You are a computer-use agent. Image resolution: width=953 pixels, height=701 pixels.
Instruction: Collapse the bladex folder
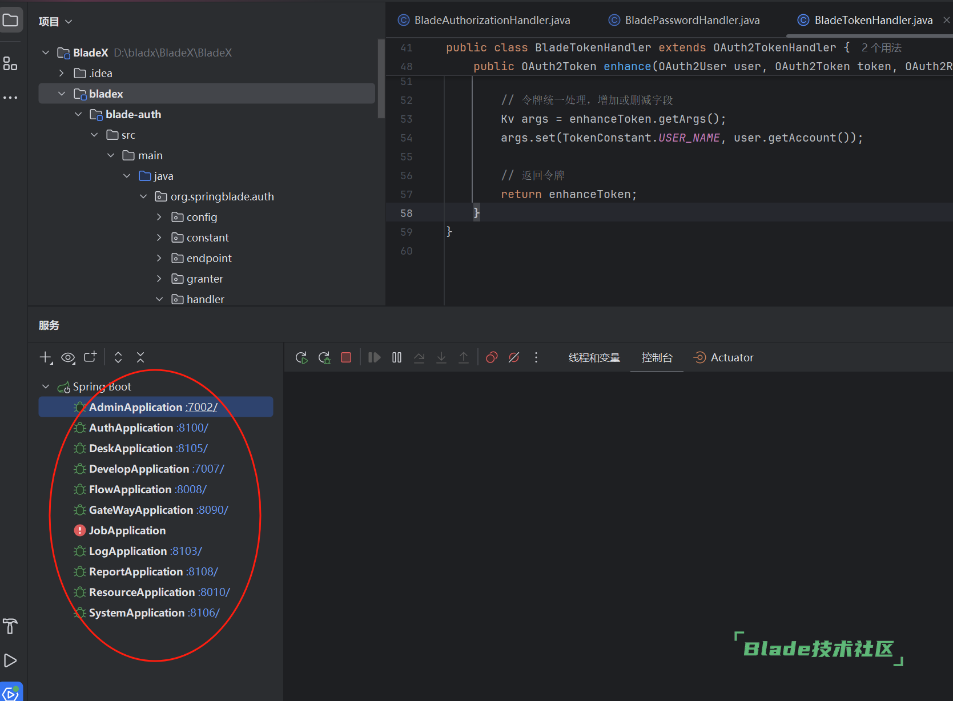pyautogui.click(x=62, y=94)
